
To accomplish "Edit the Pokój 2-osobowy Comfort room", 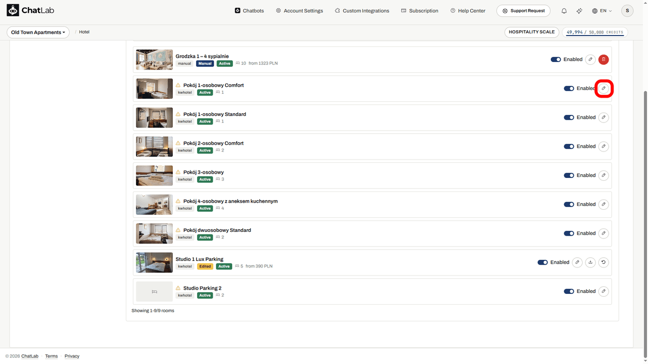I will tap(604, 146).
